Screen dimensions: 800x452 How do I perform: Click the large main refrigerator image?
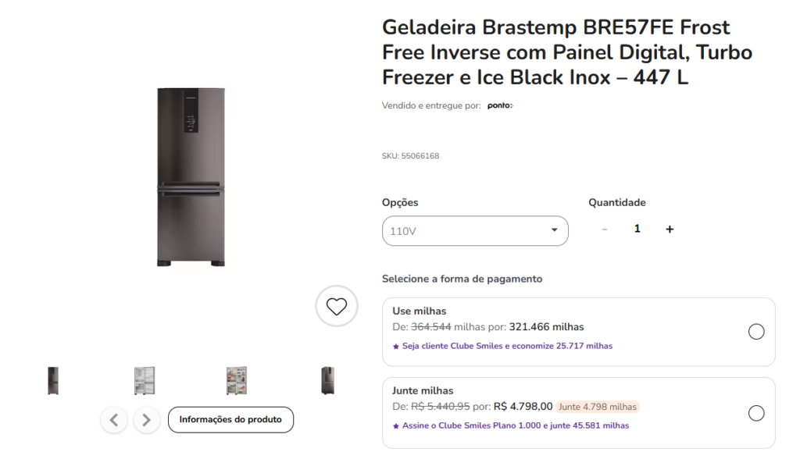coord(191,177)
